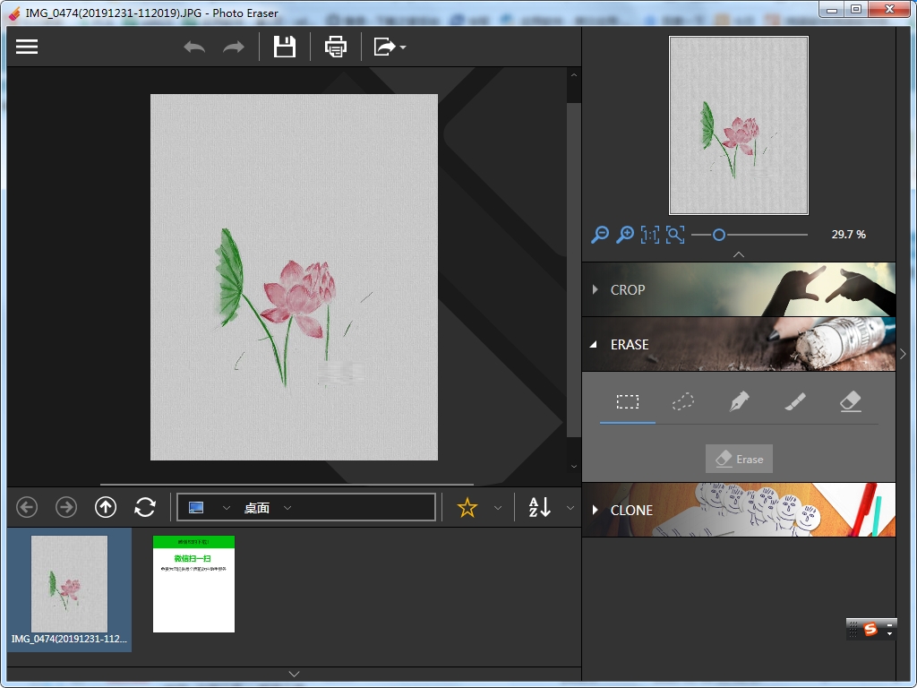917x688 pixels.
Task: Open the share/export dropdown arrow
Action: (x=403, y=47)
